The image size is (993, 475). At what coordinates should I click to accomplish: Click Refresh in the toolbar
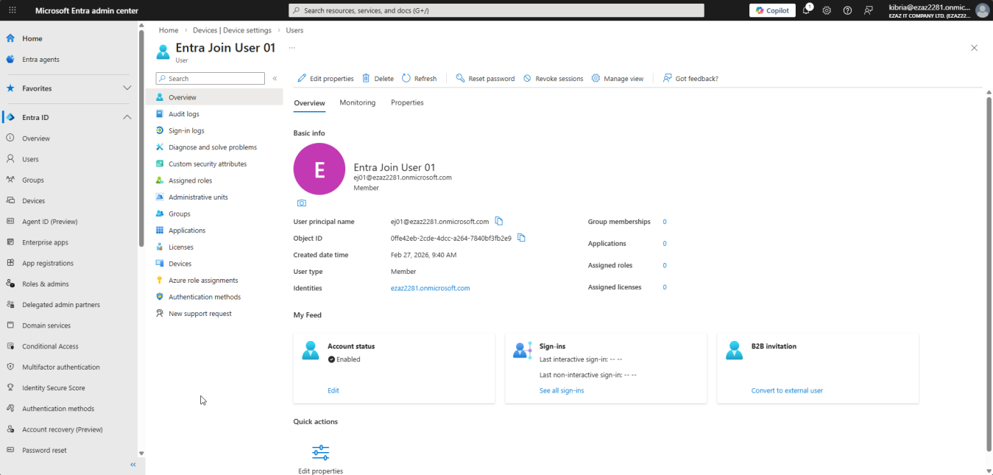point(419,78)
